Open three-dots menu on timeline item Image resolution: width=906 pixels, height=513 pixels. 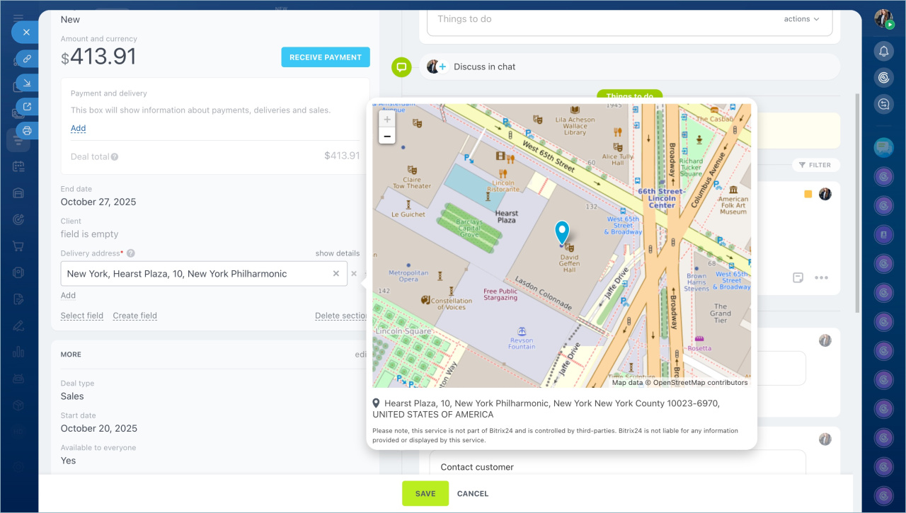821,277
